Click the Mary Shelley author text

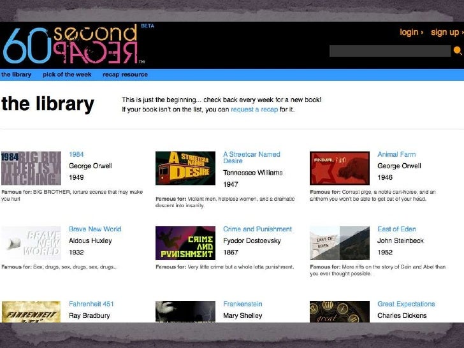[243, 315]
